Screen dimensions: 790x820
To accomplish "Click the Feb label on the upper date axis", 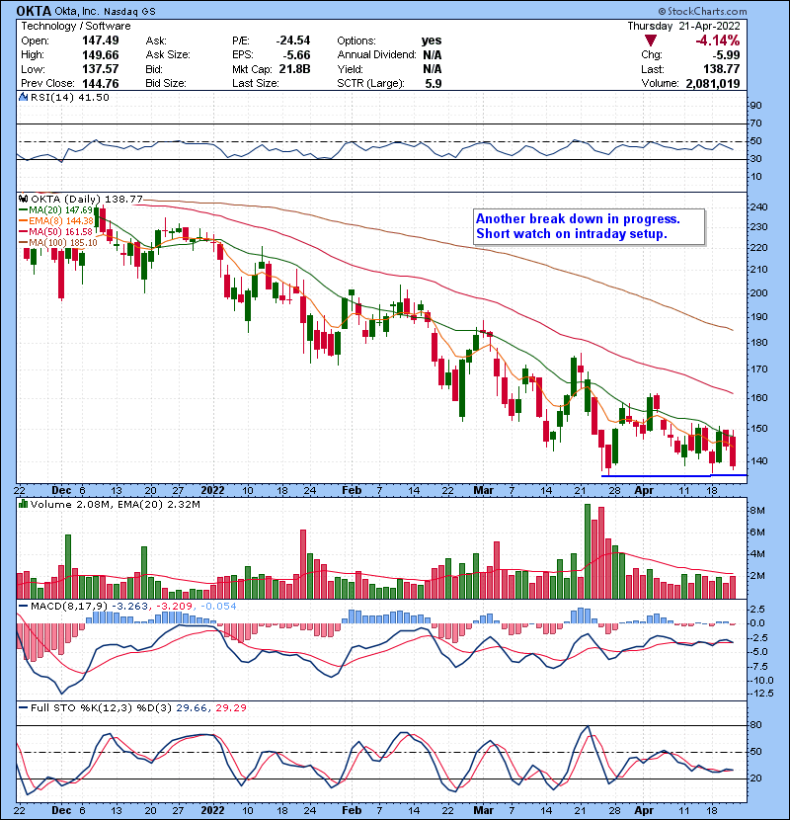I will point(352,491).
